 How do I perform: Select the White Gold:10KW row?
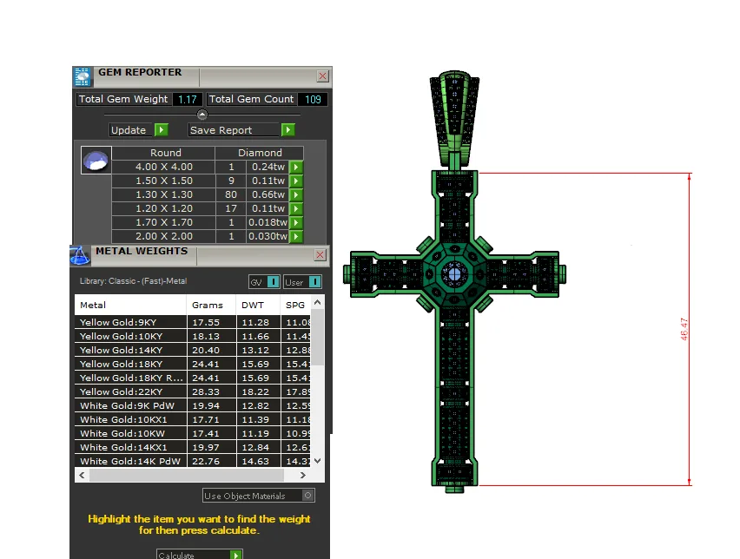tap(193, 433)
